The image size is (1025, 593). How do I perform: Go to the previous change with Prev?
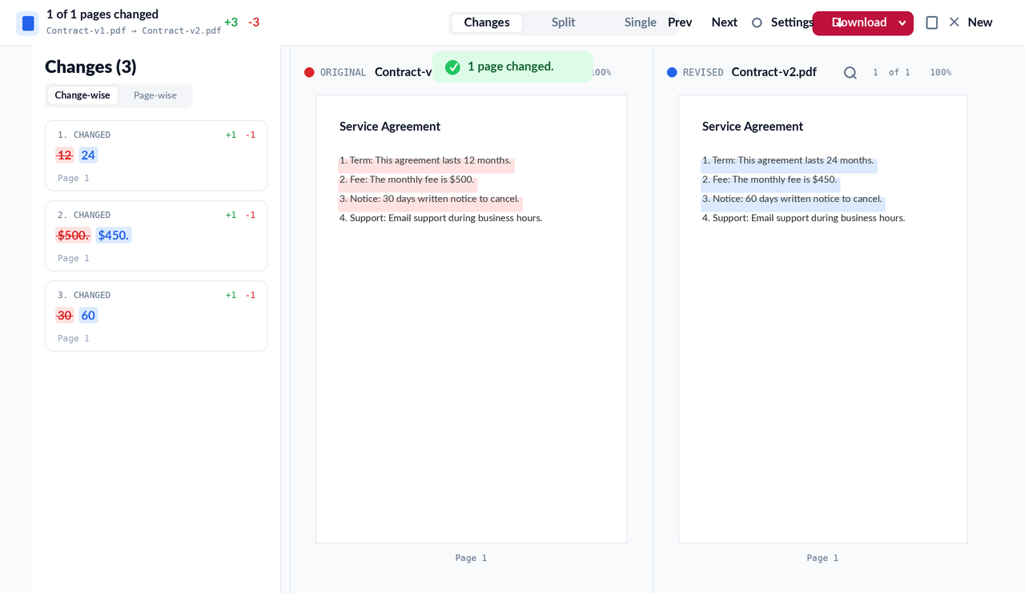[680, 22]
